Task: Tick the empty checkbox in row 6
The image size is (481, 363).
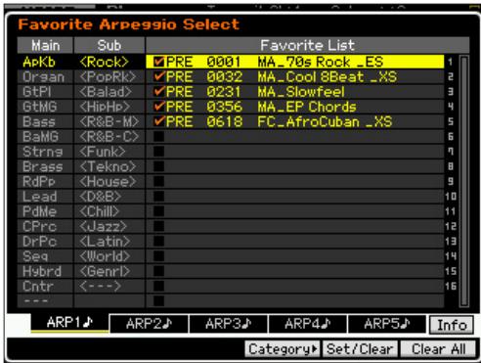Action: click(x=159, y=137)
